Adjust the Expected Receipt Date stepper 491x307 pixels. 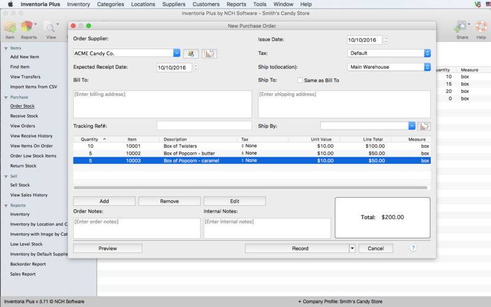click(196, 68)
